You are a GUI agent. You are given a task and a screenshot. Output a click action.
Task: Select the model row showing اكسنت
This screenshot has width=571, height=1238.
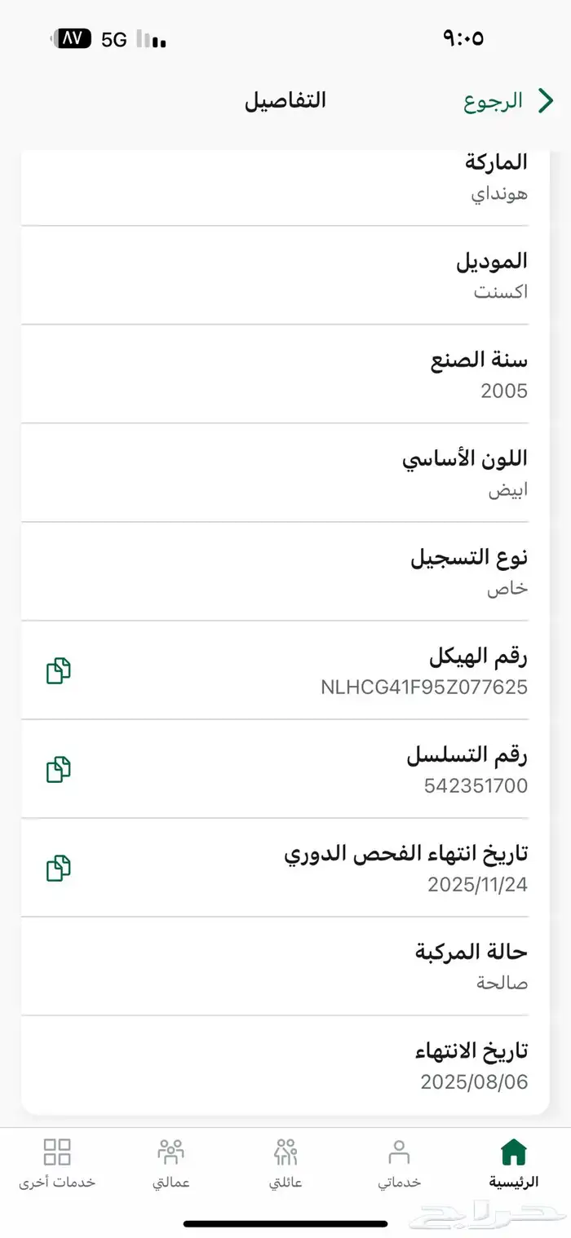click(285, 276)
